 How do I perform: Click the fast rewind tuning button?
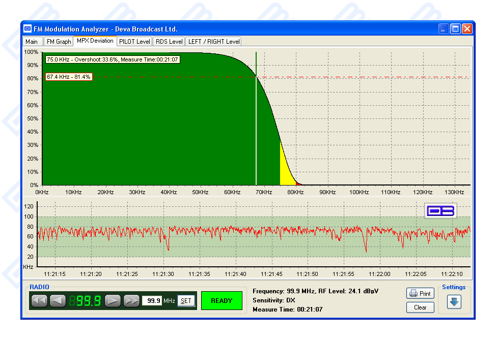point(39,301)
